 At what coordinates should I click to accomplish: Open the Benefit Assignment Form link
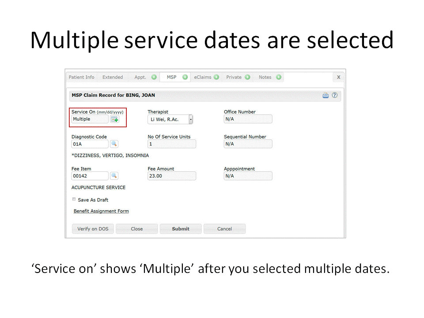101,211
